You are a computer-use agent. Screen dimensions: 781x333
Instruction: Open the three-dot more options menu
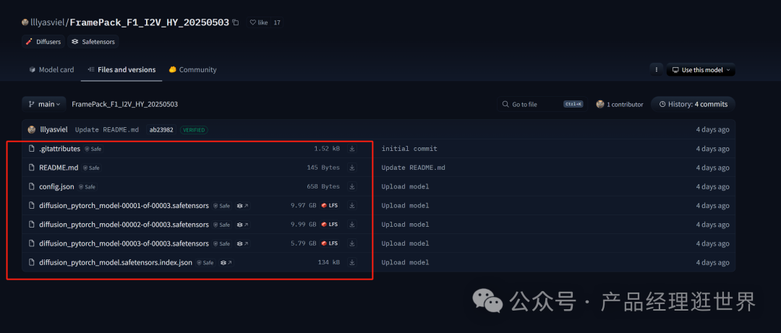coord(656,69)
